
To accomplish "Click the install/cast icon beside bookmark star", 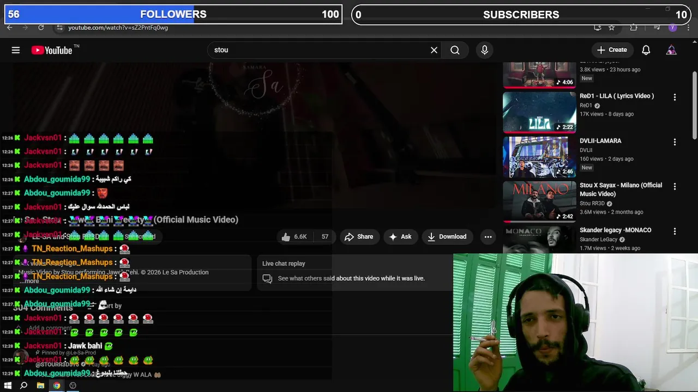I will 598,27.
